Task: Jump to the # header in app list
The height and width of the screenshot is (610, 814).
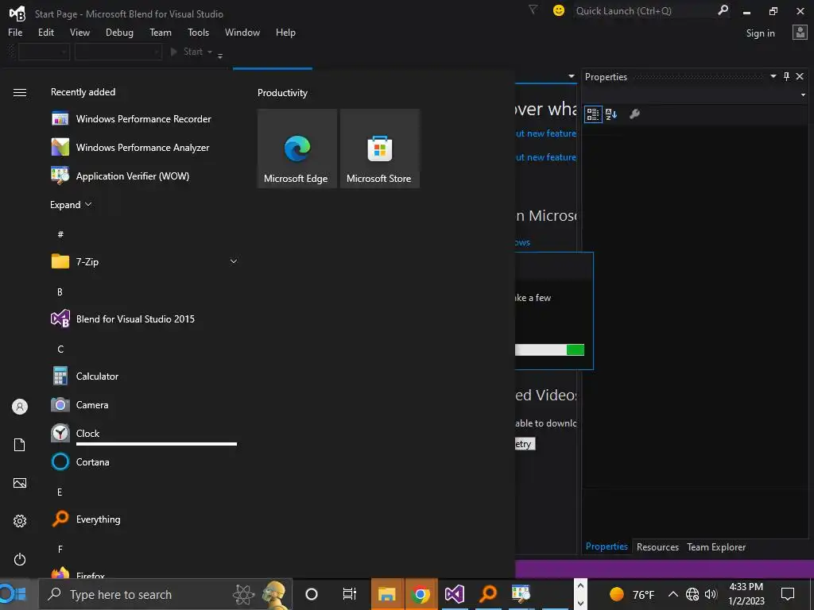Action: pos(60,234)
